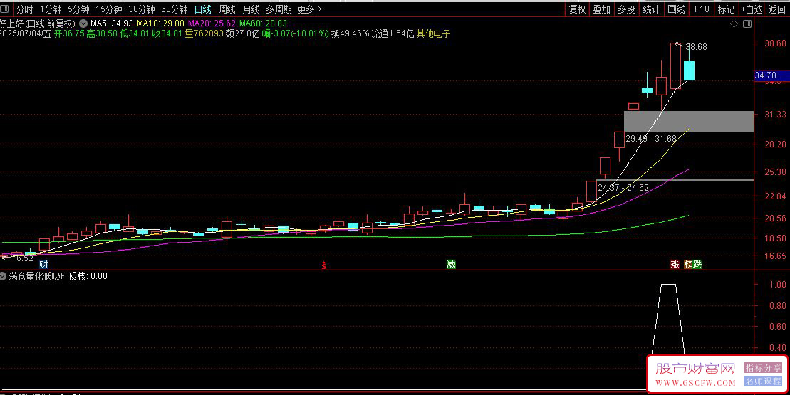
Task: Click the 榜 leaderboard event marker
Action: tap(688, 264)
